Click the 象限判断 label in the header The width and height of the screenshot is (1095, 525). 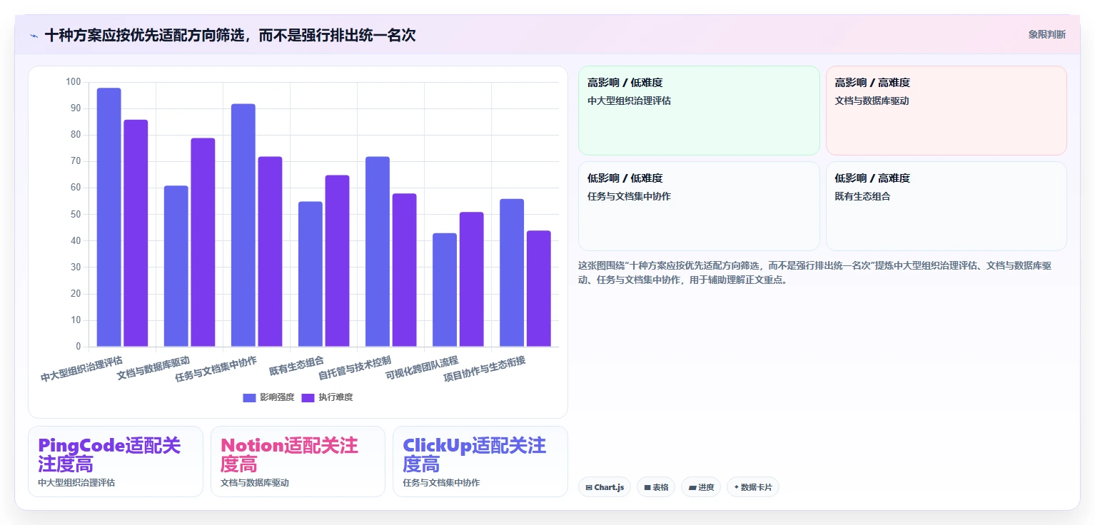(x=1046, y=34)
